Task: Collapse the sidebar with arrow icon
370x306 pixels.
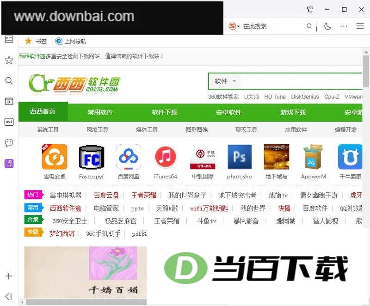Action: tap(9, 297)
